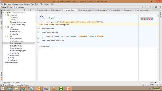Collapse the php folder in tree

tap(6, 36)
